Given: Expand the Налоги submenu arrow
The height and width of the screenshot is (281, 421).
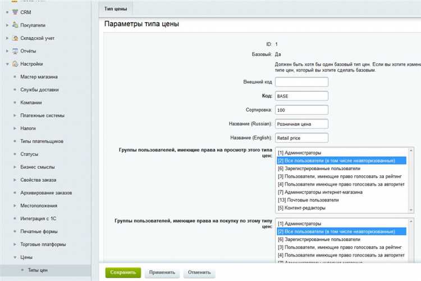Looking at the screenshot, I should [15, 128].
